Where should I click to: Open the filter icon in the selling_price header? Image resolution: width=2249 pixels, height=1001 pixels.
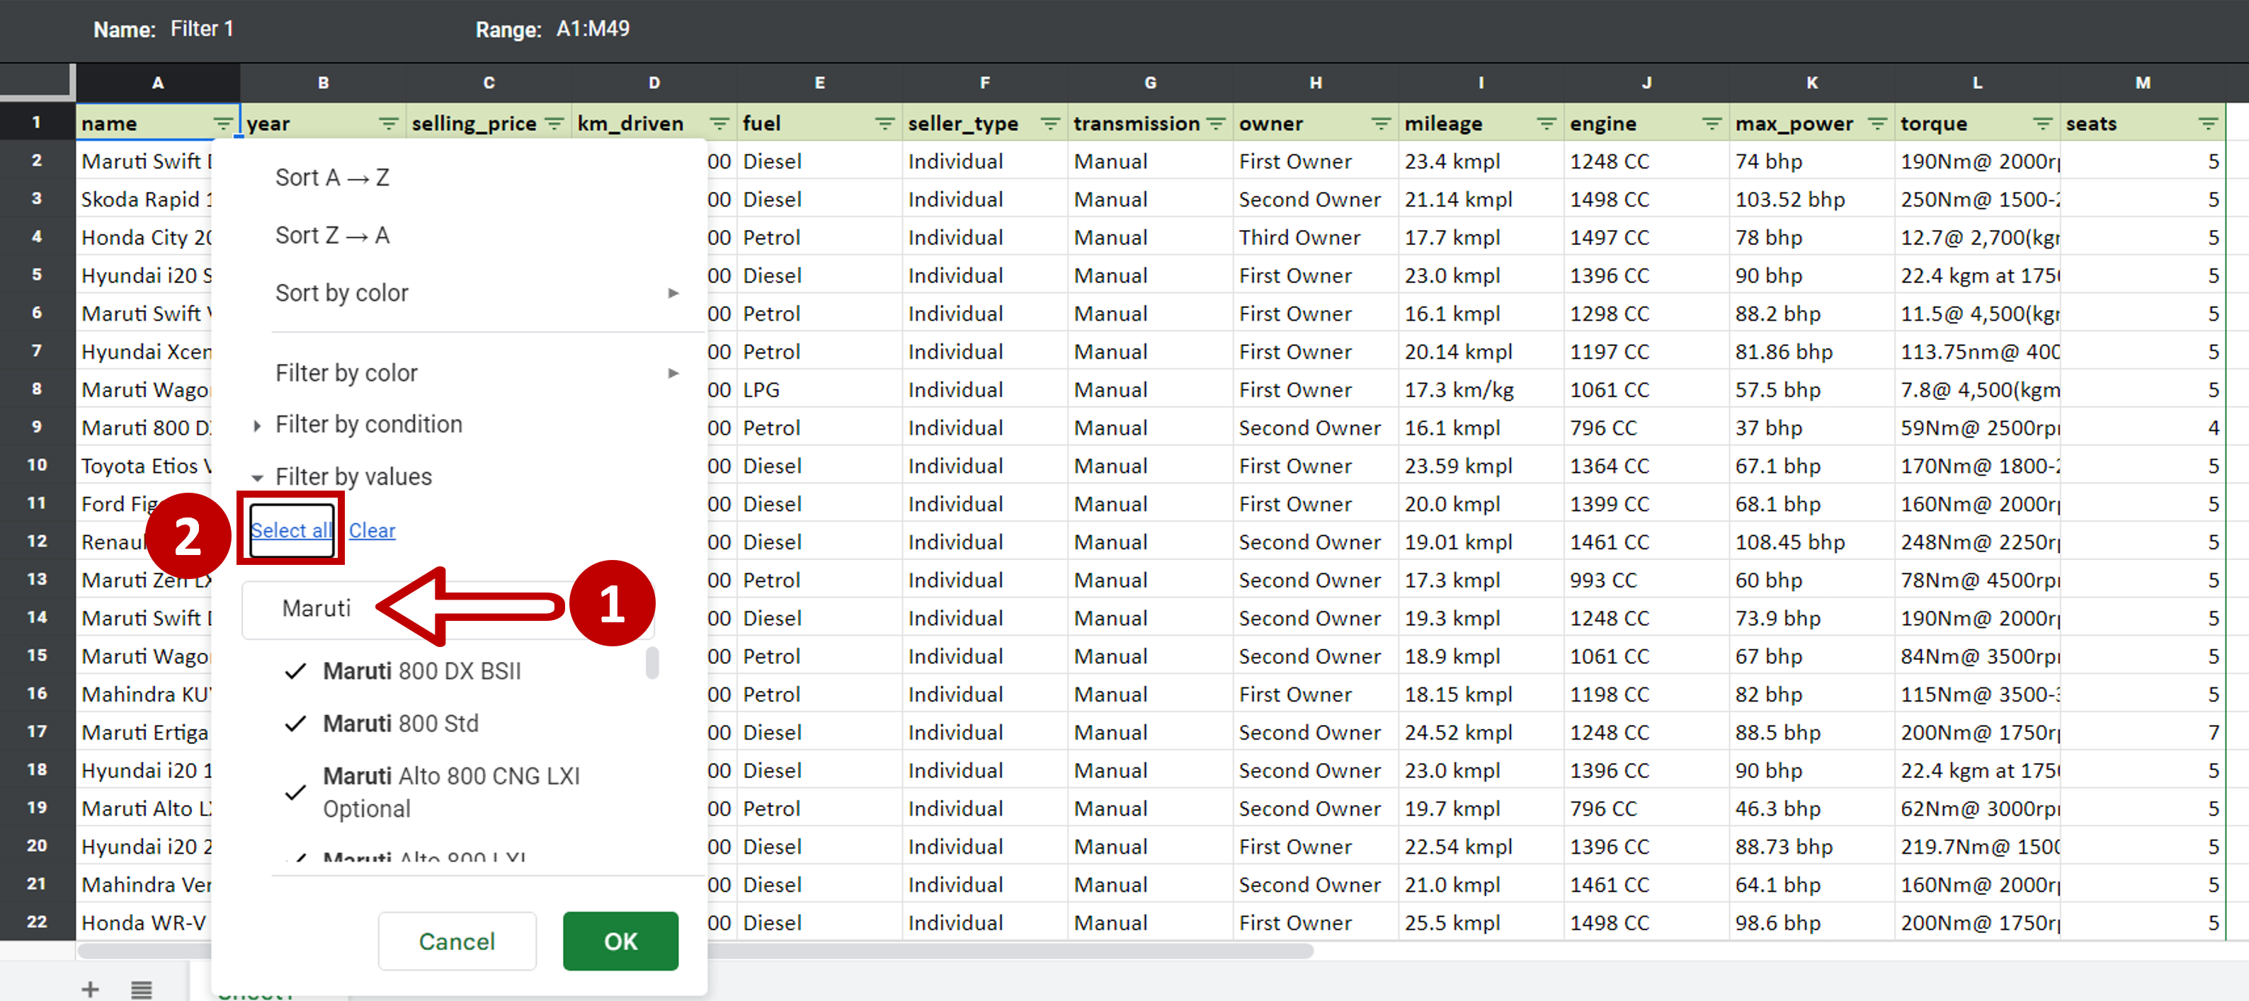coord(554,124)
